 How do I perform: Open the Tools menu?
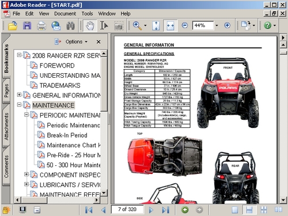[87, 14]
